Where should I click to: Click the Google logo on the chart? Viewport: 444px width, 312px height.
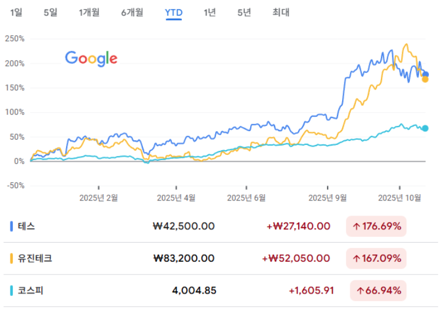point(91,58)
